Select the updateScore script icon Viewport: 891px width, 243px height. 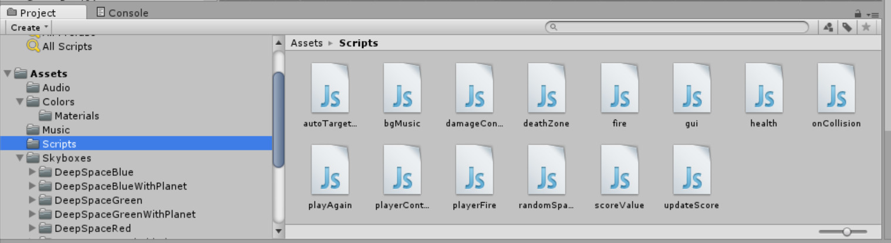(691, 170)
